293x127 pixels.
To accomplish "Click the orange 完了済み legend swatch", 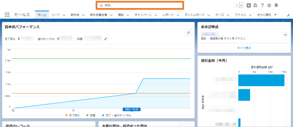I will [x=66, y=115].
